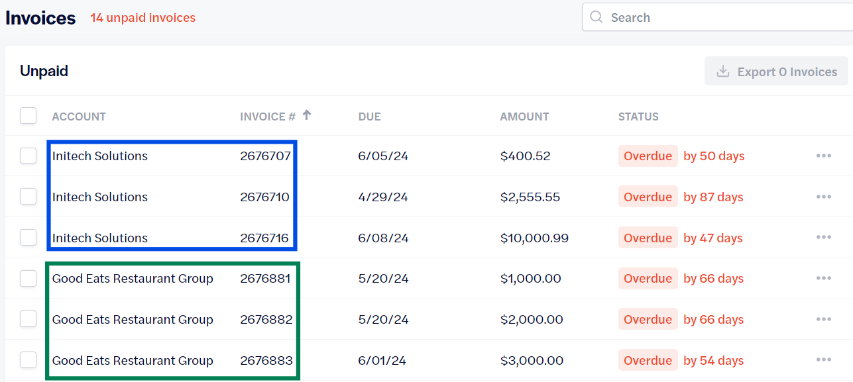Click the Unpaid section heading
This screenshot has height=382, width=853.
point(44,71)
